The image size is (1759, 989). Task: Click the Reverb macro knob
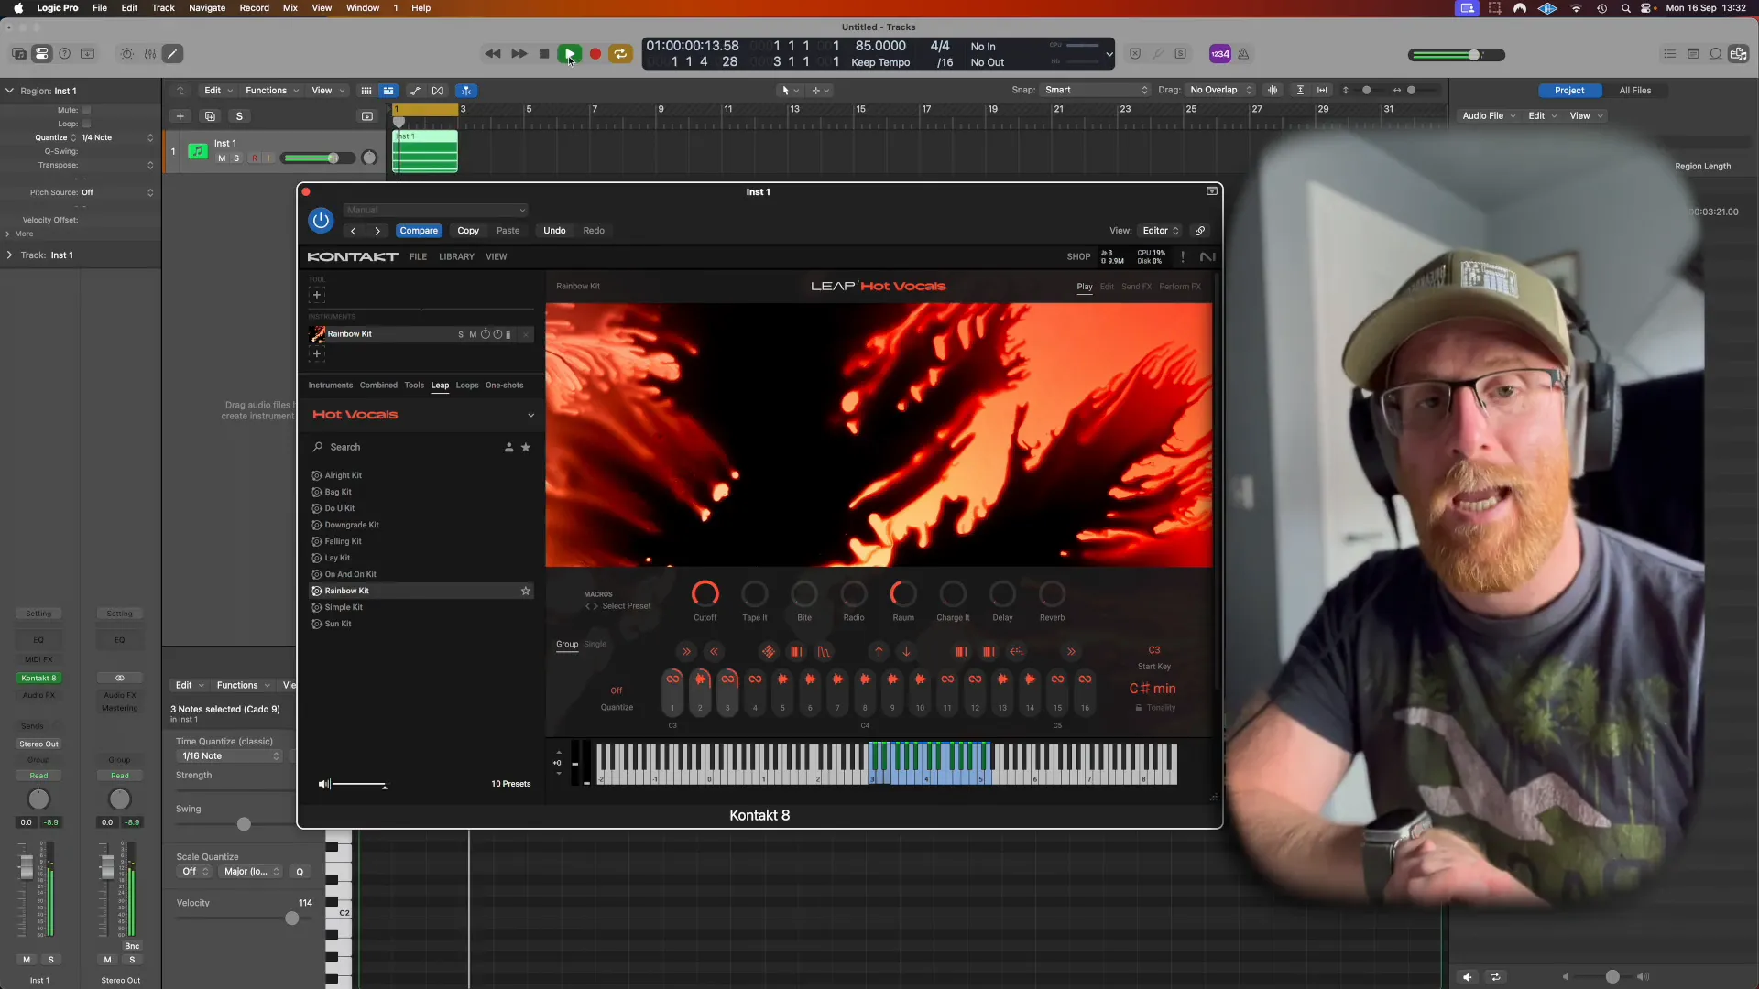[x=1052, y=594]
